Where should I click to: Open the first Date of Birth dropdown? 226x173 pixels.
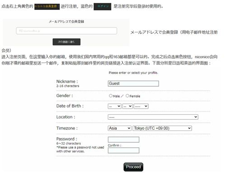(x=115, y=106)
